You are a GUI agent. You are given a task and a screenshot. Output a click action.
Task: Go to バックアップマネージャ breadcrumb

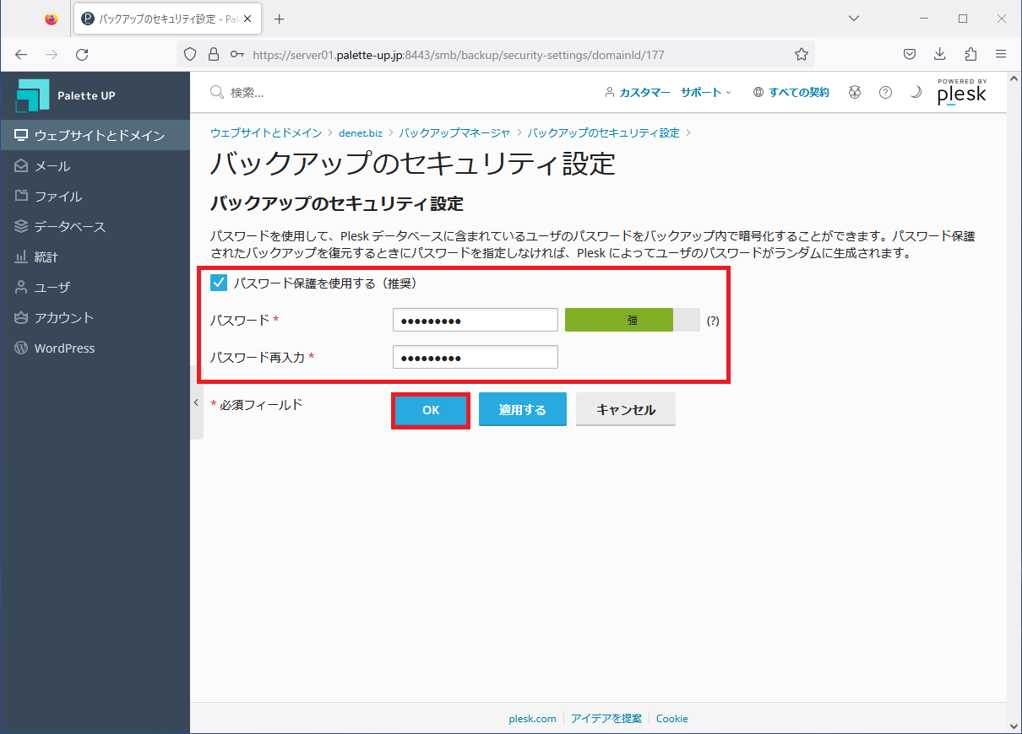(454, 132)
